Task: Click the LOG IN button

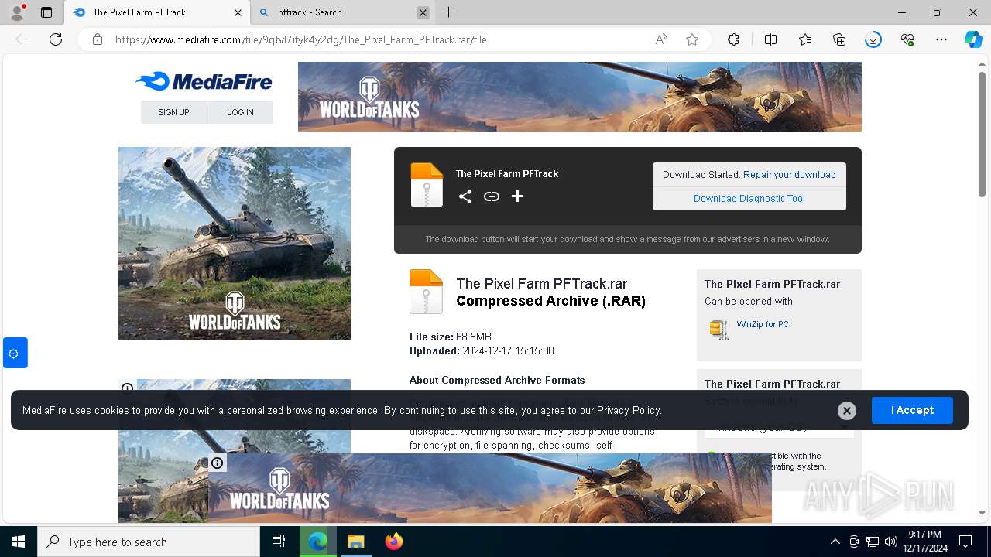Action: click(240, 112)
